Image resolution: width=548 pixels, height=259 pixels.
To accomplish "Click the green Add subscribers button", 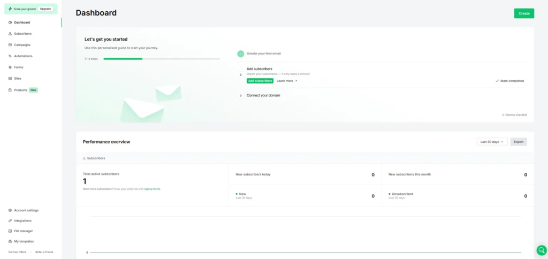I will [x=260, y=81].
